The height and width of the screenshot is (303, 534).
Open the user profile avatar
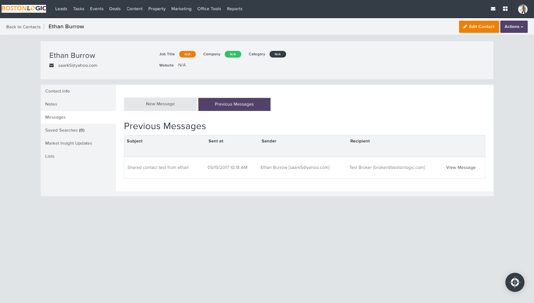[523, 9]
